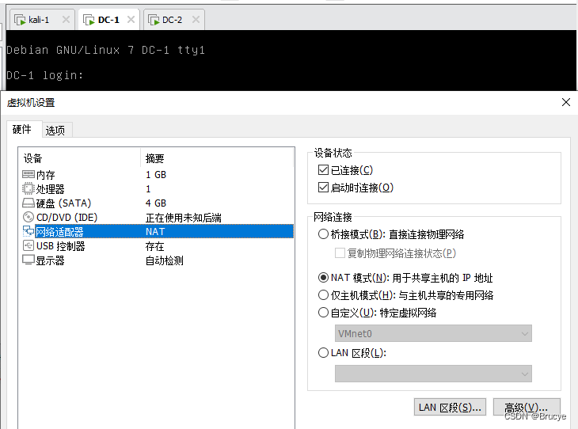Switch to the kali-1 VM tab
The height and width of the screenshot is (429, 578).
[x=40, y=20]
